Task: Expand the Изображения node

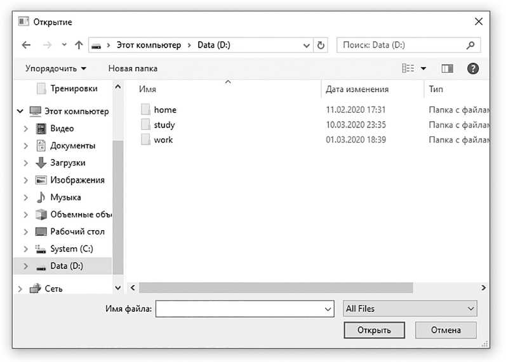Action: pyautogui.click(x=26, y=180)
